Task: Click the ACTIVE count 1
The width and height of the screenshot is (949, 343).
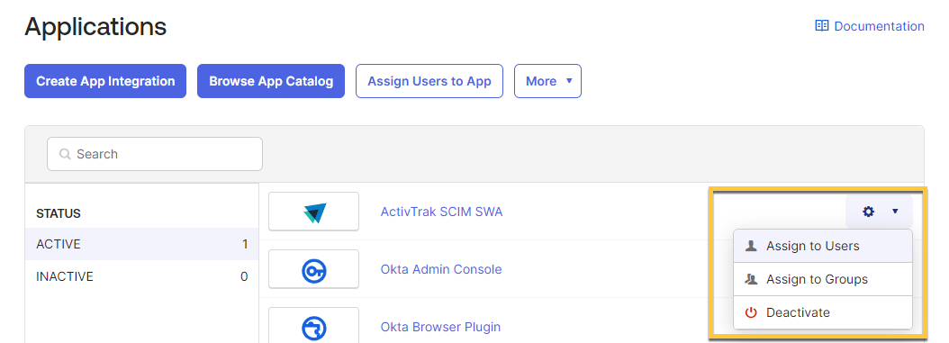Action: pyautogui.click(x=245, y=244)
